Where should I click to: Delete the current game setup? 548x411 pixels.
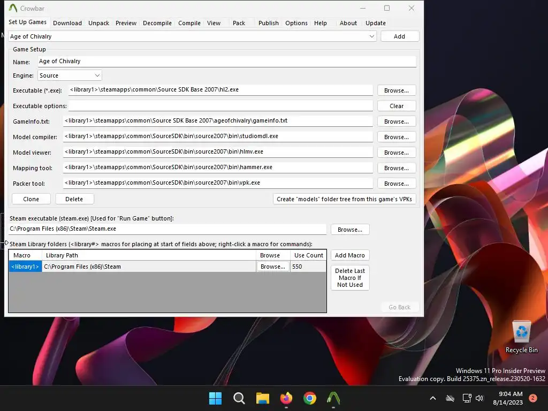(74, 199)
